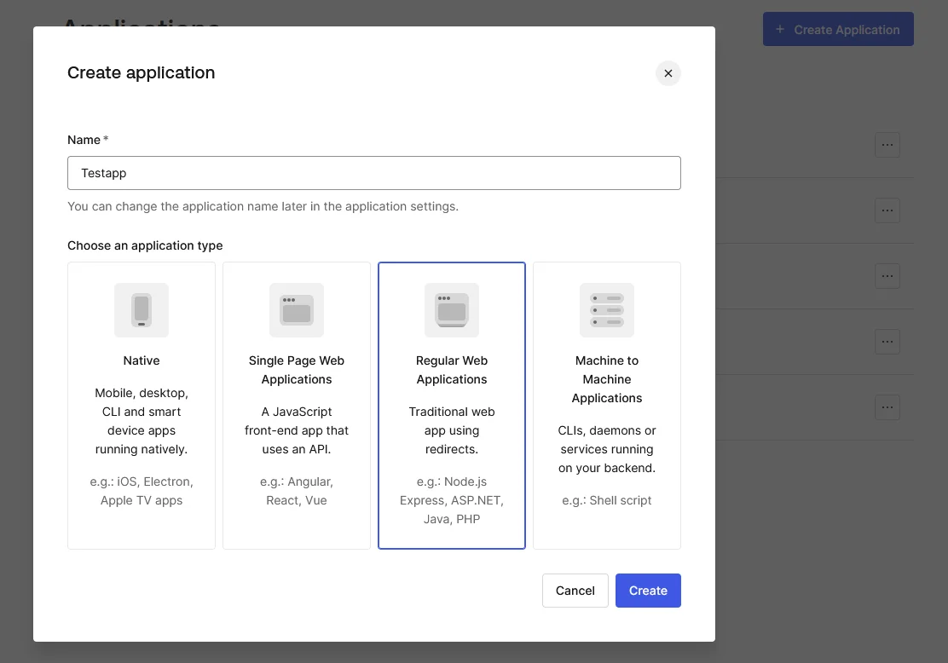Click the Name field containing Testapp
This screenshot has width=948, height=663.
(x=373, y=172)
